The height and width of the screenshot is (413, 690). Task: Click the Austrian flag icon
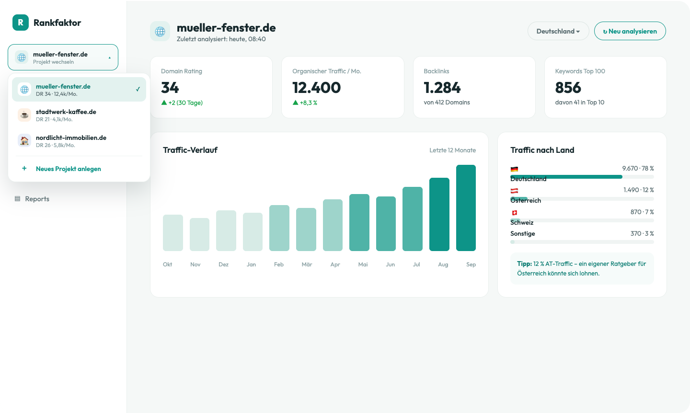pos(514,191)
